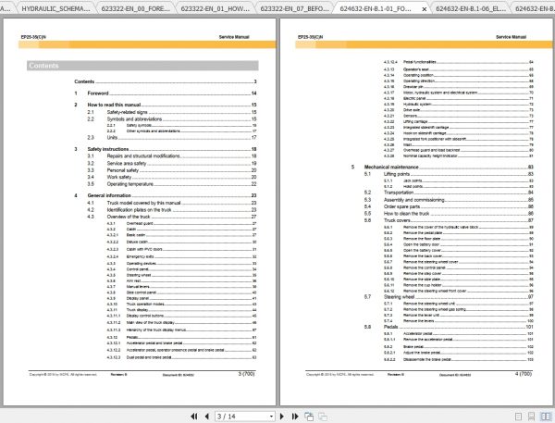The width and height of the screenshot is (555, 423).
Task: Click 'Lifting points' entry 5.1
Action: point(397,174)
